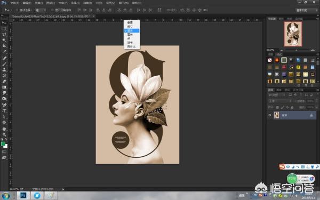
Task: Open the 图层(L) Layer menu
Action: (51, 3)
